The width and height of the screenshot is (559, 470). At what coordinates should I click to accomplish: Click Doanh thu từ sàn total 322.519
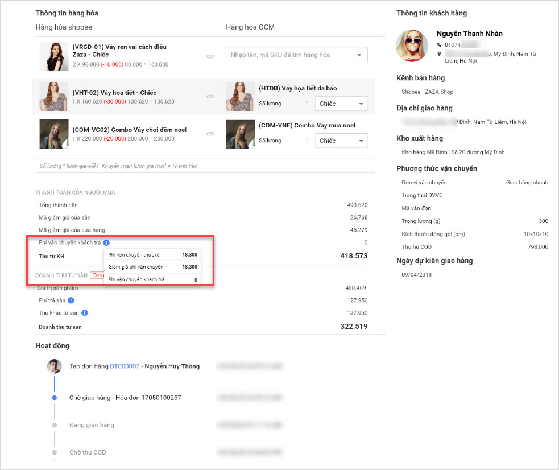point(354,326)
